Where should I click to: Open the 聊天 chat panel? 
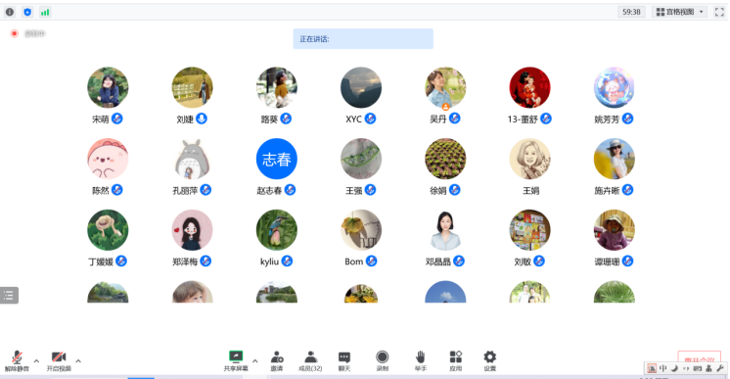coord(344,360)
